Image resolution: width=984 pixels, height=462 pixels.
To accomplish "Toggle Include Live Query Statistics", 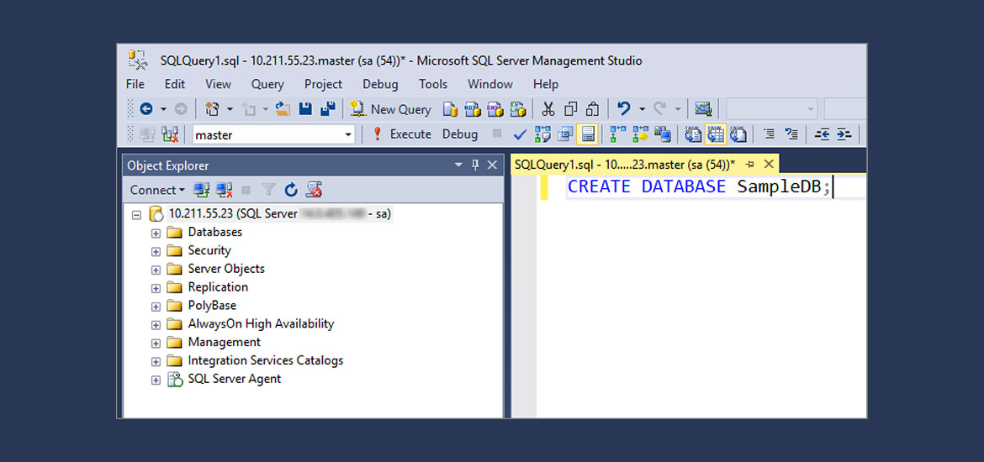I will point(642,134).
